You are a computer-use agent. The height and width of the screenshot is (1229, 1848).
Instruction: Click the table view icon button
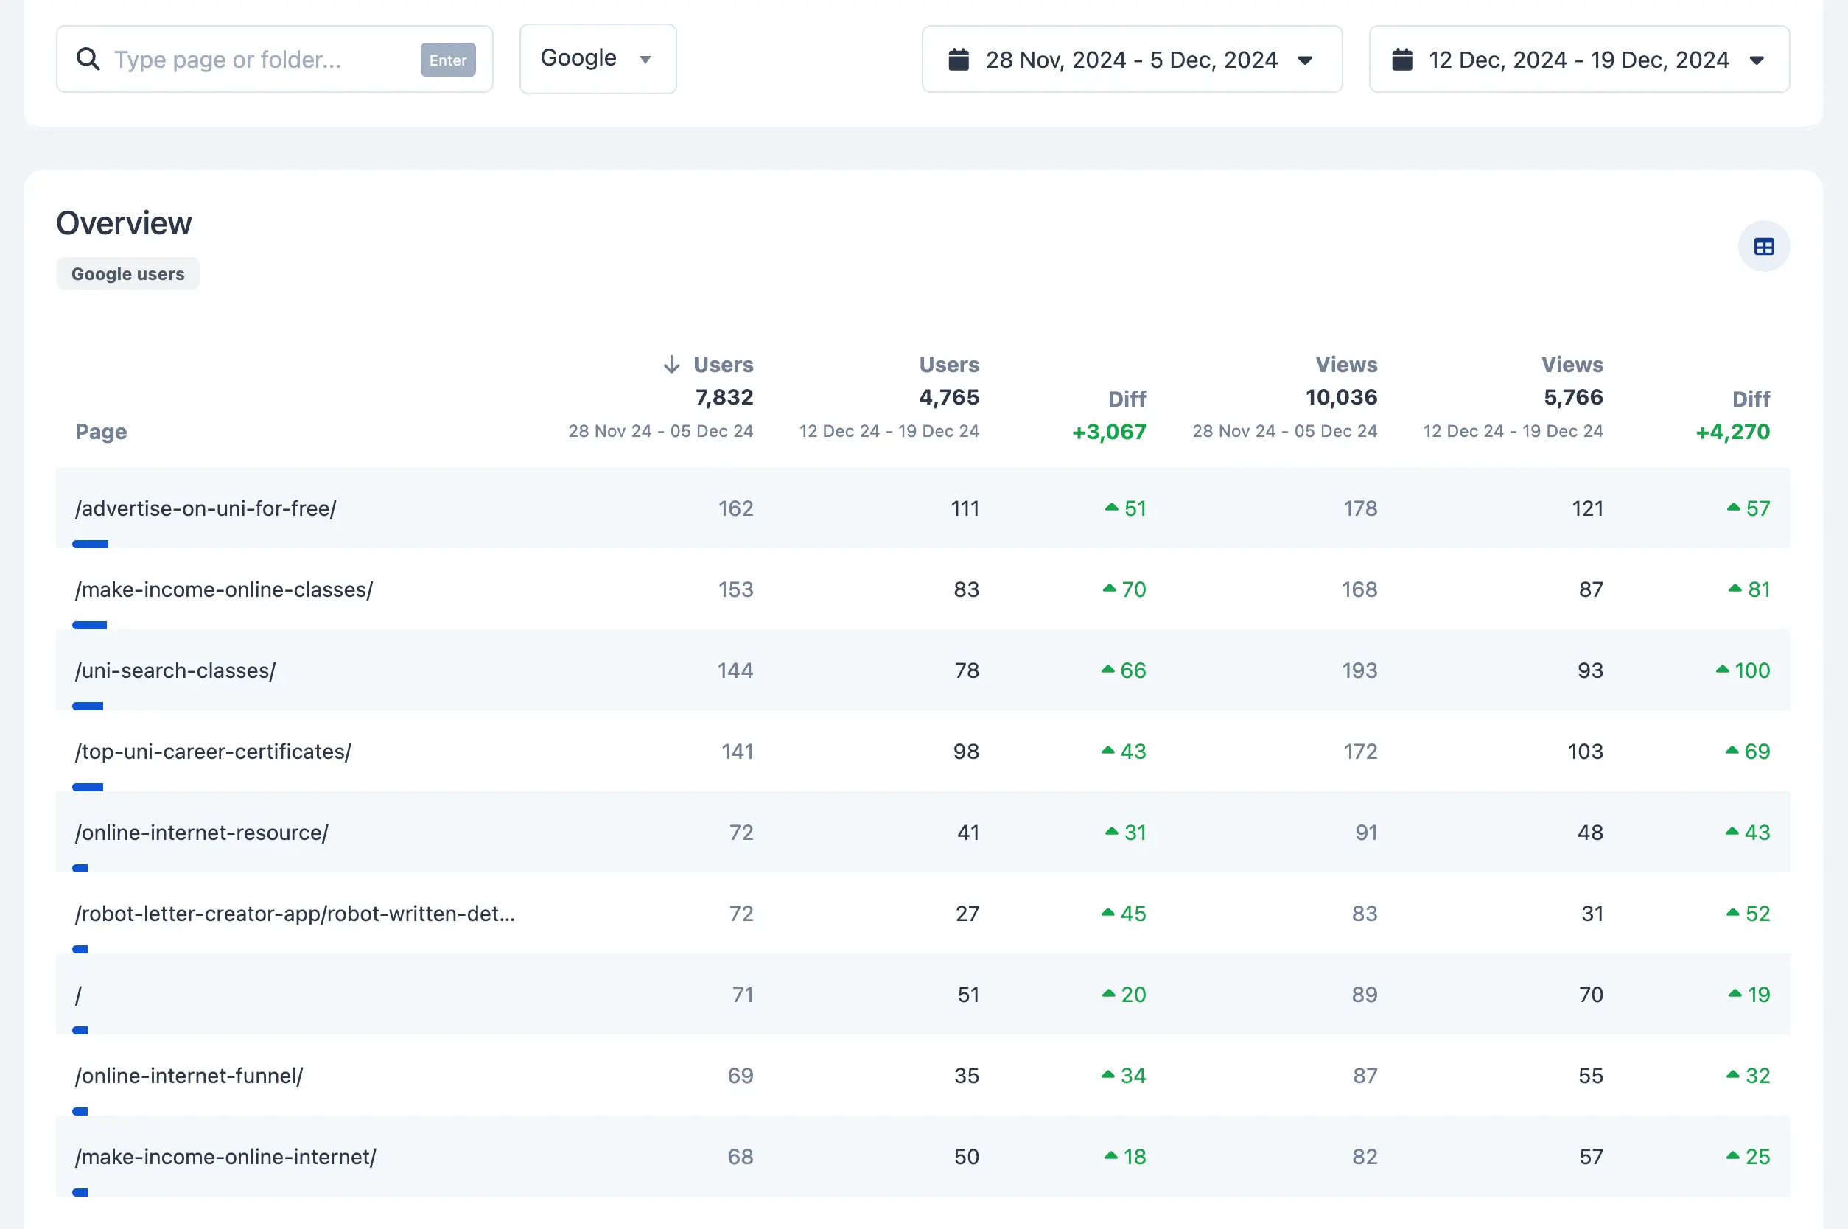(1763, 247)
